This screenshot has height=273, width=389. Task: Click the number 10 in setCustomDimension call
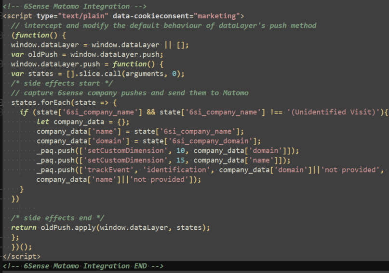pos(181,151)
